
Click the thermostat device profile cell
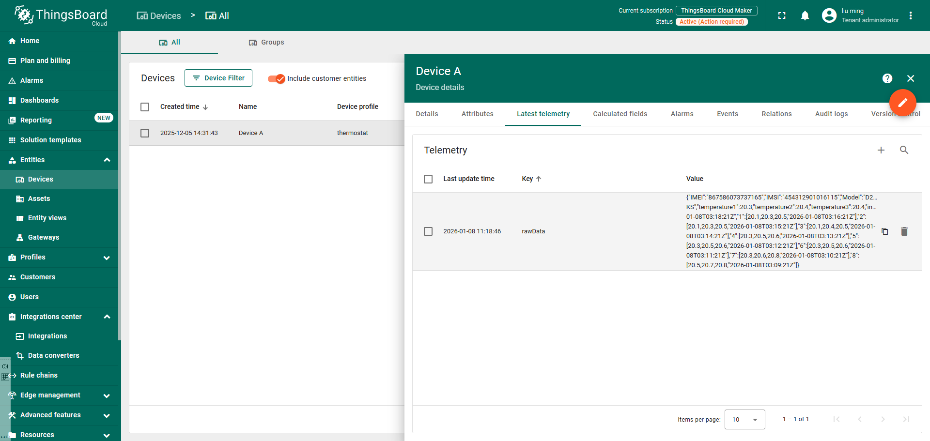tap(353, 133)
